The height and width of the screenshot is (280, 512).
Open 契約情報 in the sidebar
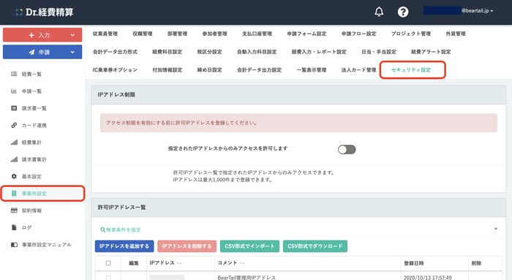pyautogui.click(x=31, y=211)
